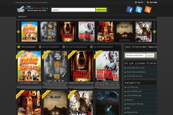Click the grey circle icon on En Çok Yorumlananlar
This screenshot has width=173, height=115.
(64, 47)
